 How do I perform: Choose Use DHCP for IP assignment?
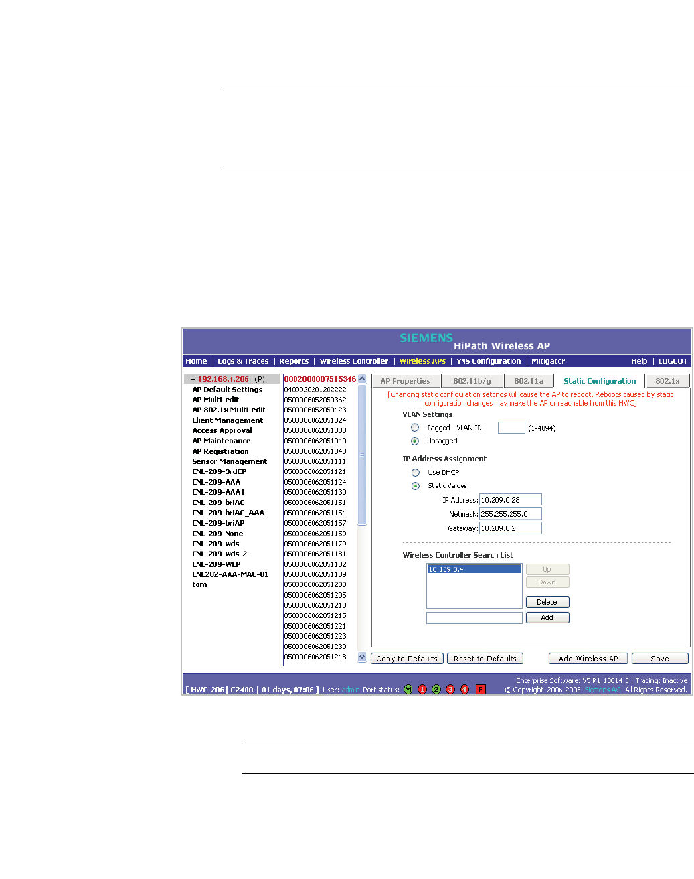[x=416, y=473]
